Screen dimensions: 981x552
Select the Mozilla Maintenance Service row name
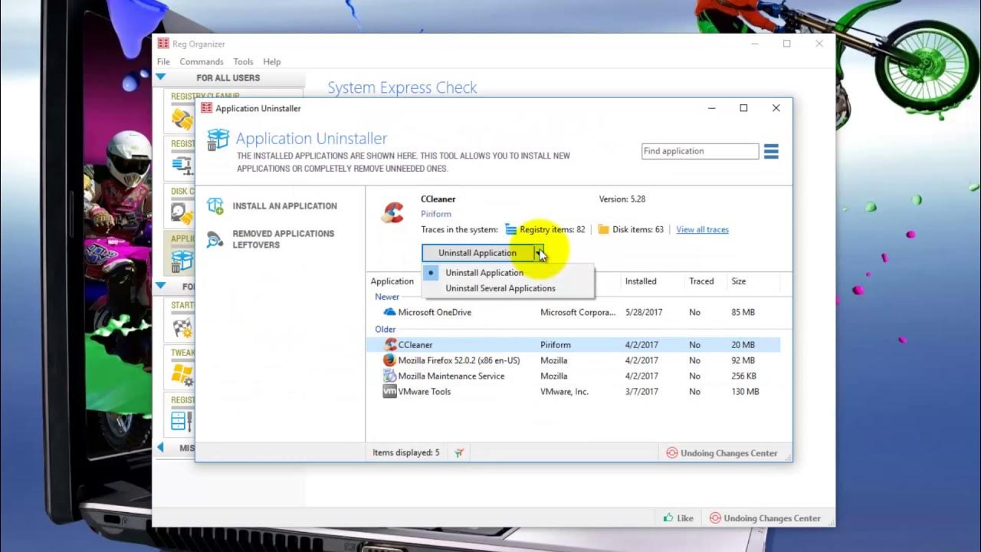451,376
